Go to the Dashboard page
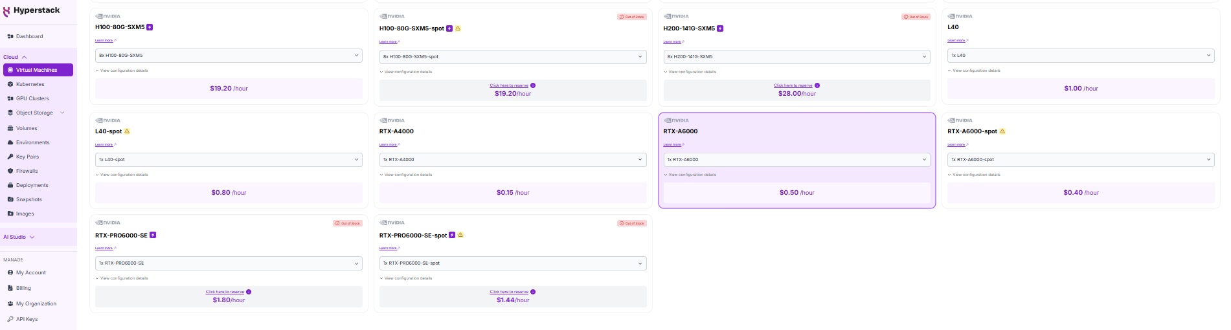 pos(29,36)
